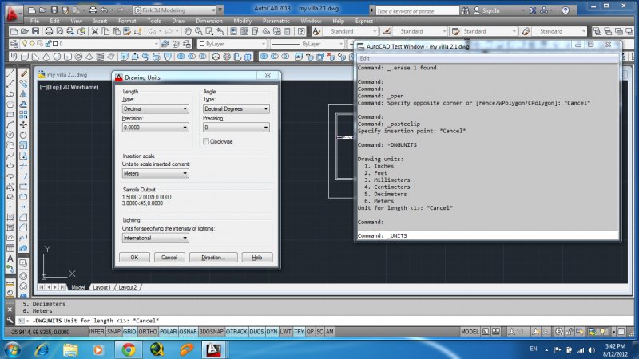The image size is (639, 359).
Task: Open the Express menu
Action: pyautogui.click(x=364, y=21)
